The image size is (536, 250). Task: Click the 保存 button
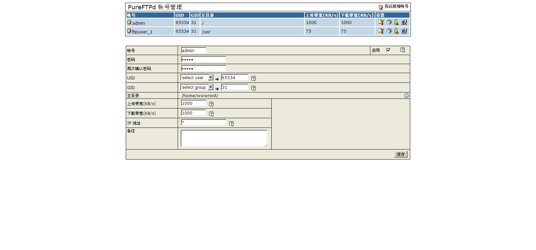[x=400, y=154]
